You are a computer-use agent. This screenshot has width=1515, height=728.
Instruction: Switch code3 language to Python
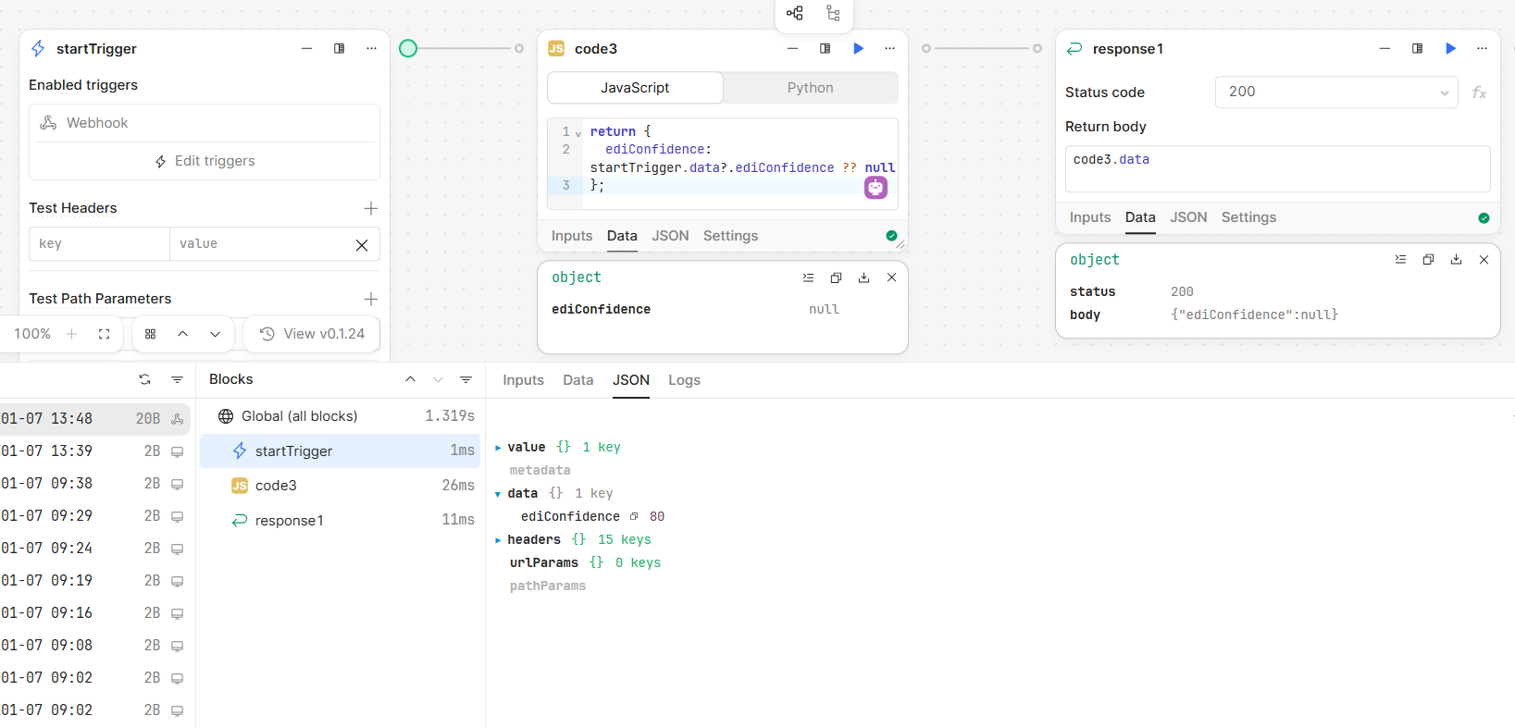(810, 88)
